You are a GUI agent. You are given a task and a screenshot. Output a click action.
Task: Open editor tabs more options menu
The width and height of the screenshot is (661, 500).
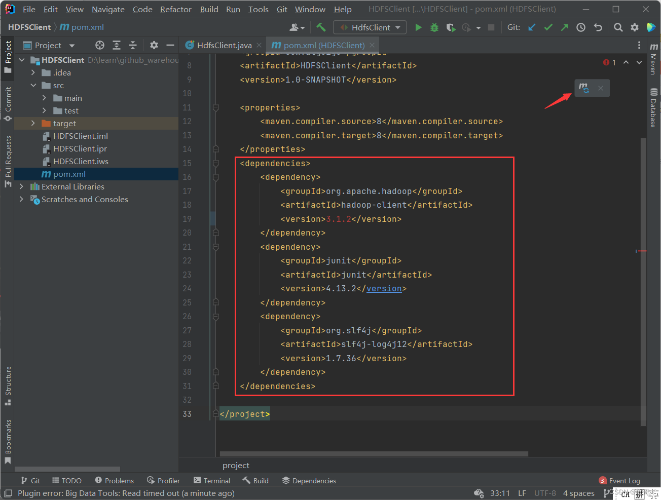tap(639, 45)
